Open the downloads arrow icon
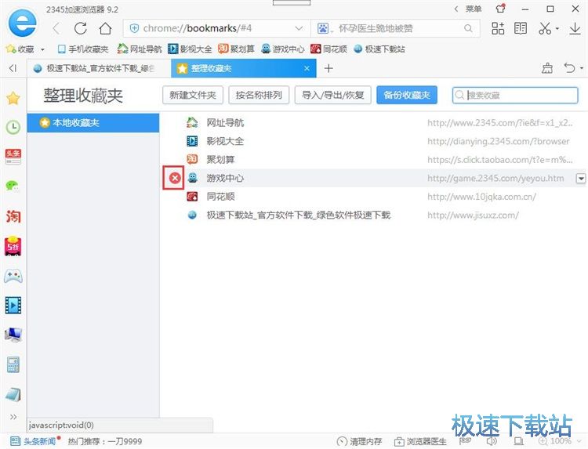This screenshot has height=449, width=588. tap(575, 28)
